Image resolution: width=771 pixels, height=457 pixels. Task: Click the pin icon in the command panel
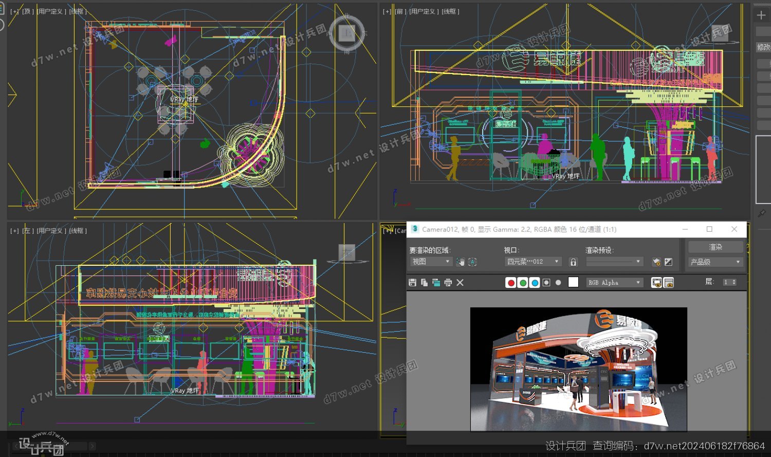(x=762, y=213)
